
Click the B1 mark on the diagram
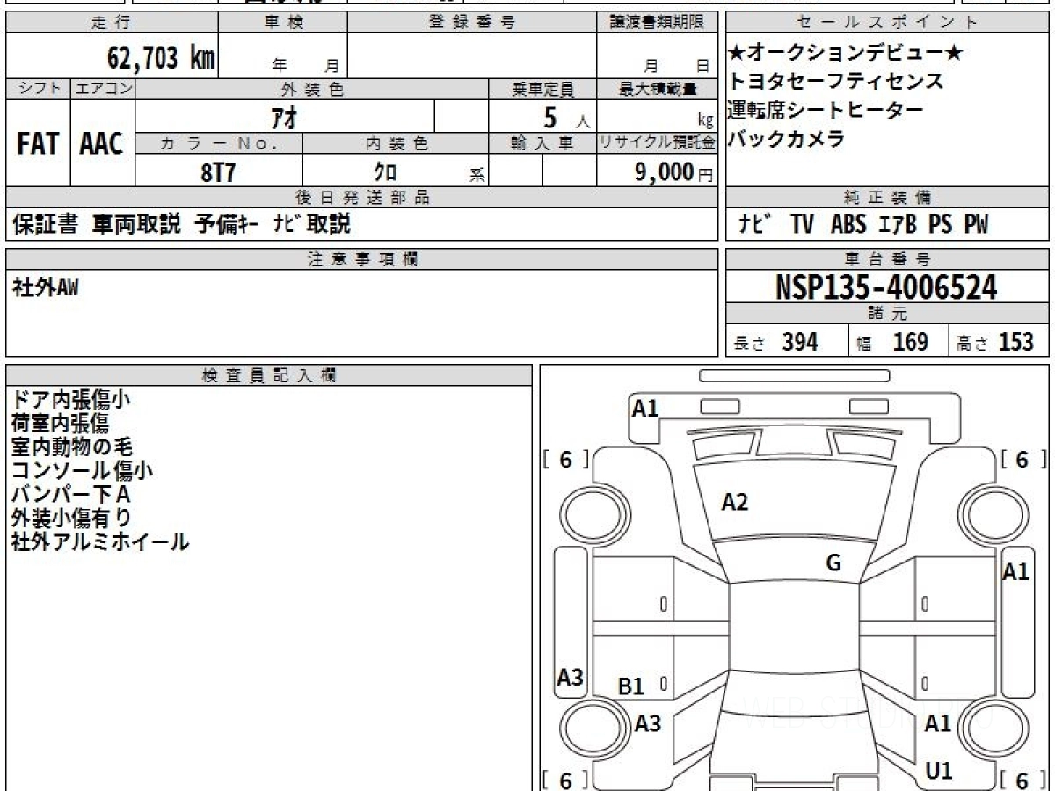(x=631, y=686)
